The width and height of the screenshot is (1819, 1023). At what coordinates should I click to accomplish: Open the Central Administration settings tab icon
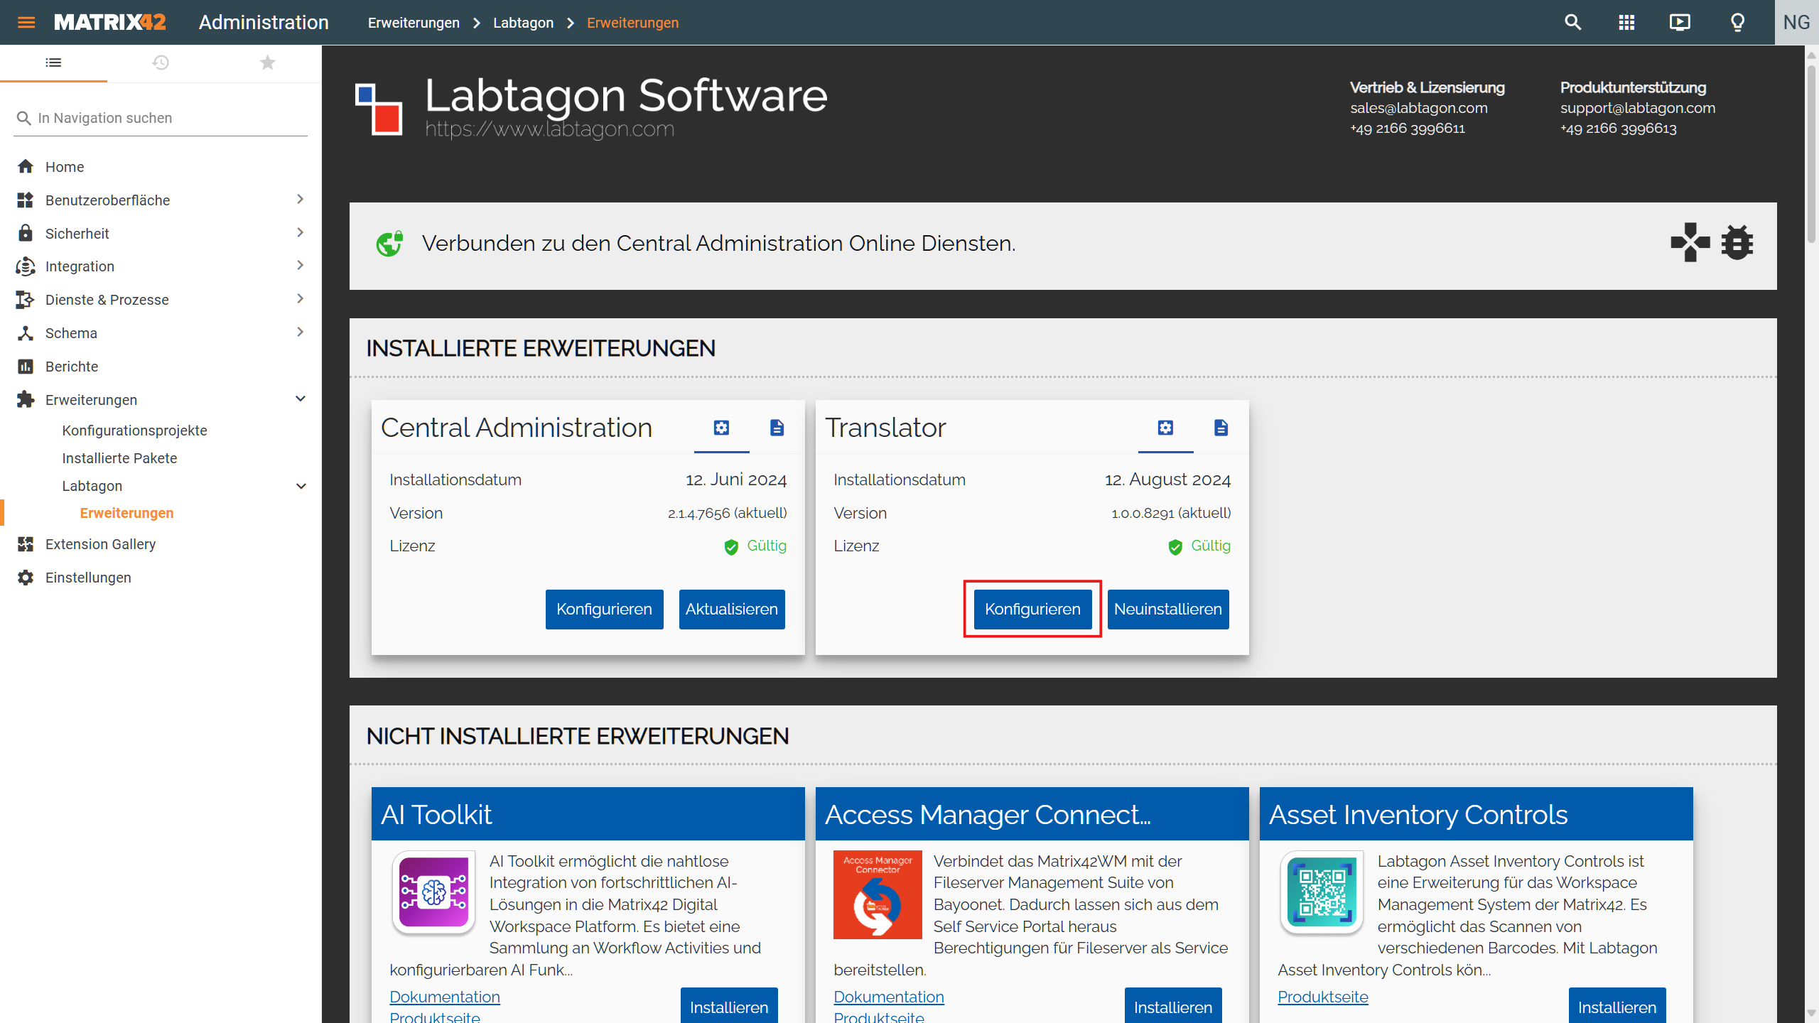coord(721,428)
